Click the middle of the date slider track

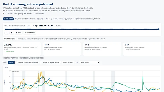[x=81, y=29]
